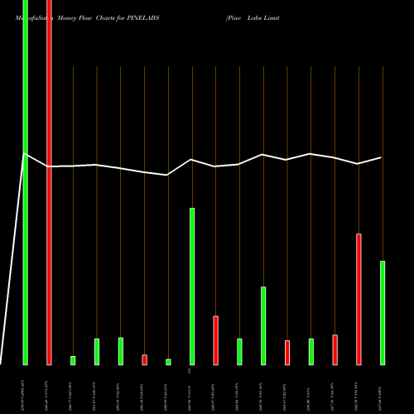Viewport: 414px width, 414px height.
Task: Select the last green bar at the chart end
Action: pyautogui.click(x=383, y=313)
